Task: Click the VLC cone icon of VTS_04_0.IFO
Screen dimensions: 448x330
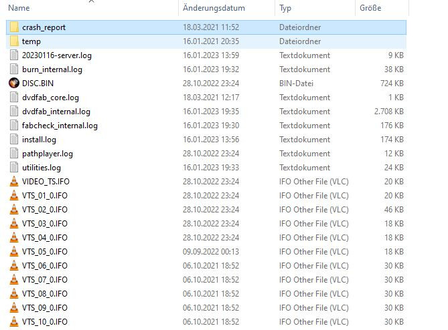Action: [14, 238]
